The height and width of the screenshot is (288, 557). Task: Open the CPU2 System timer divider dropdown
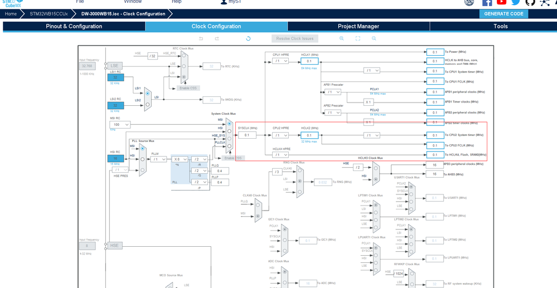pos(371,135)
